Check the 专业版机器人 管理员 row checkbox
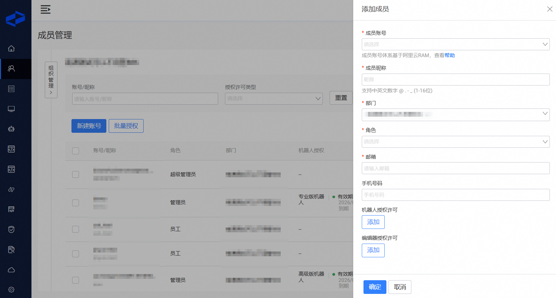Image resolution: width=556 pixels, height=298 pixels. coord(76,203)
